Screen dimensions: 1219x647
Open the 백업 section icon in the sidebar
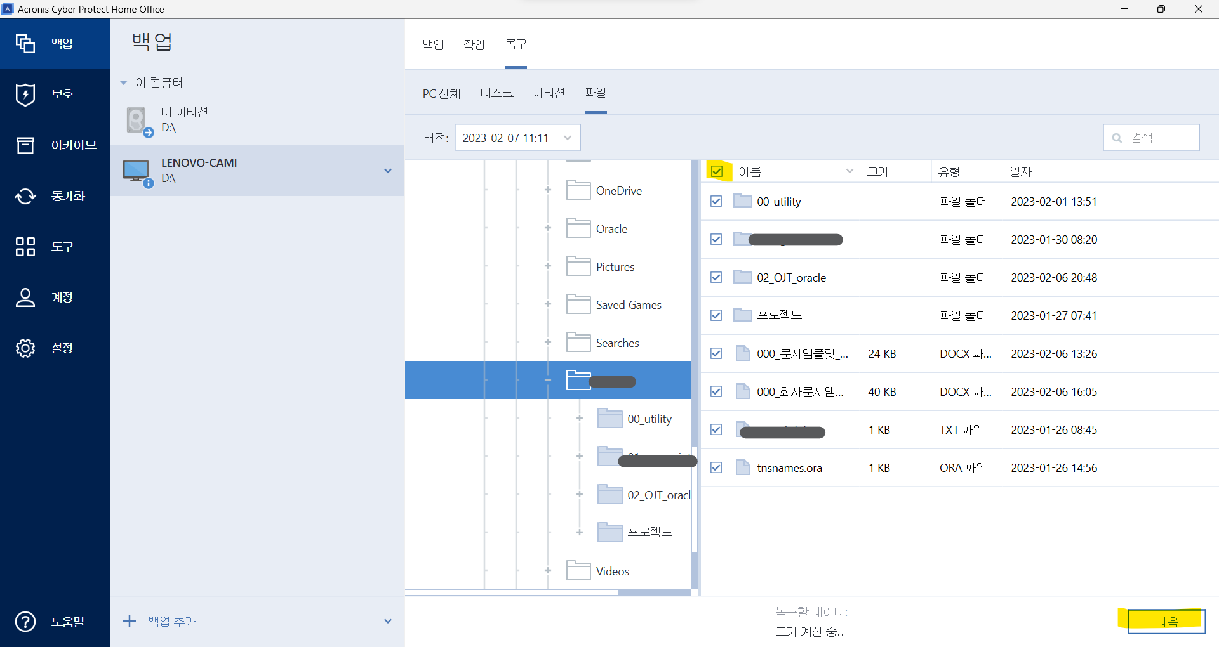pos(25,44)
